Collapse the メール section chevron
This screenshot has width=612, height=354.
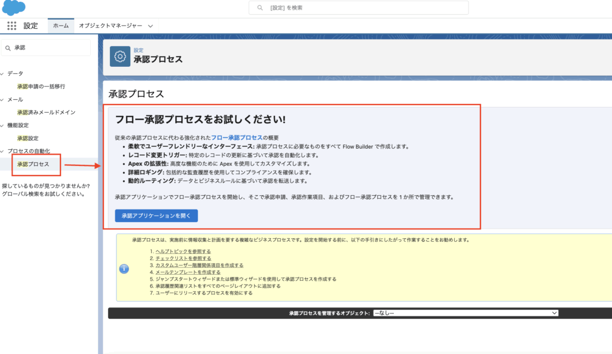[x=2, y=100]
